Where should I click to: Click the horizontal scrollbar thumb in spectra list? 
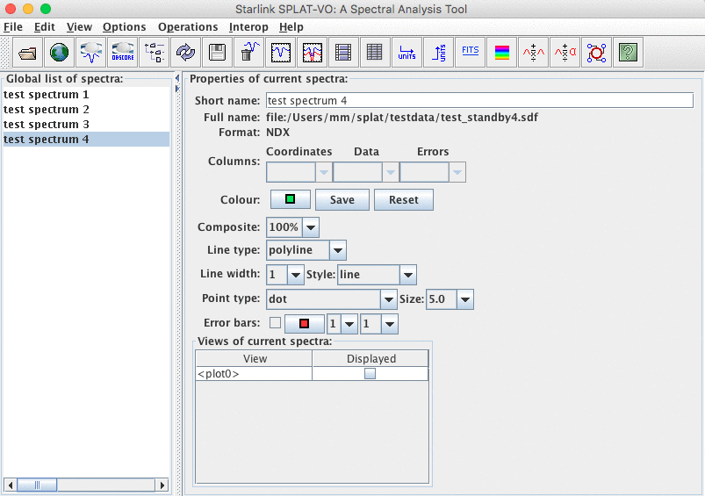click(37, 485)
